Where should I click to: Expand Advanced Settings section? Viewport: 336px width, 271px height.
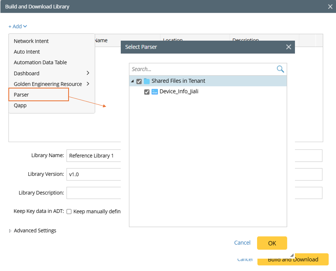click(x=11, y=231)
